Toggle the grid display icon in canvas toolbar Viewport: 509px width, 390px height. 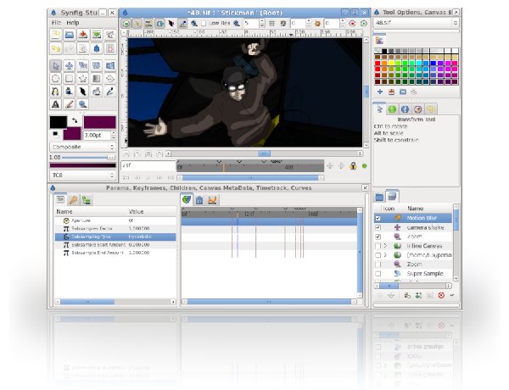tap(272, 24)
